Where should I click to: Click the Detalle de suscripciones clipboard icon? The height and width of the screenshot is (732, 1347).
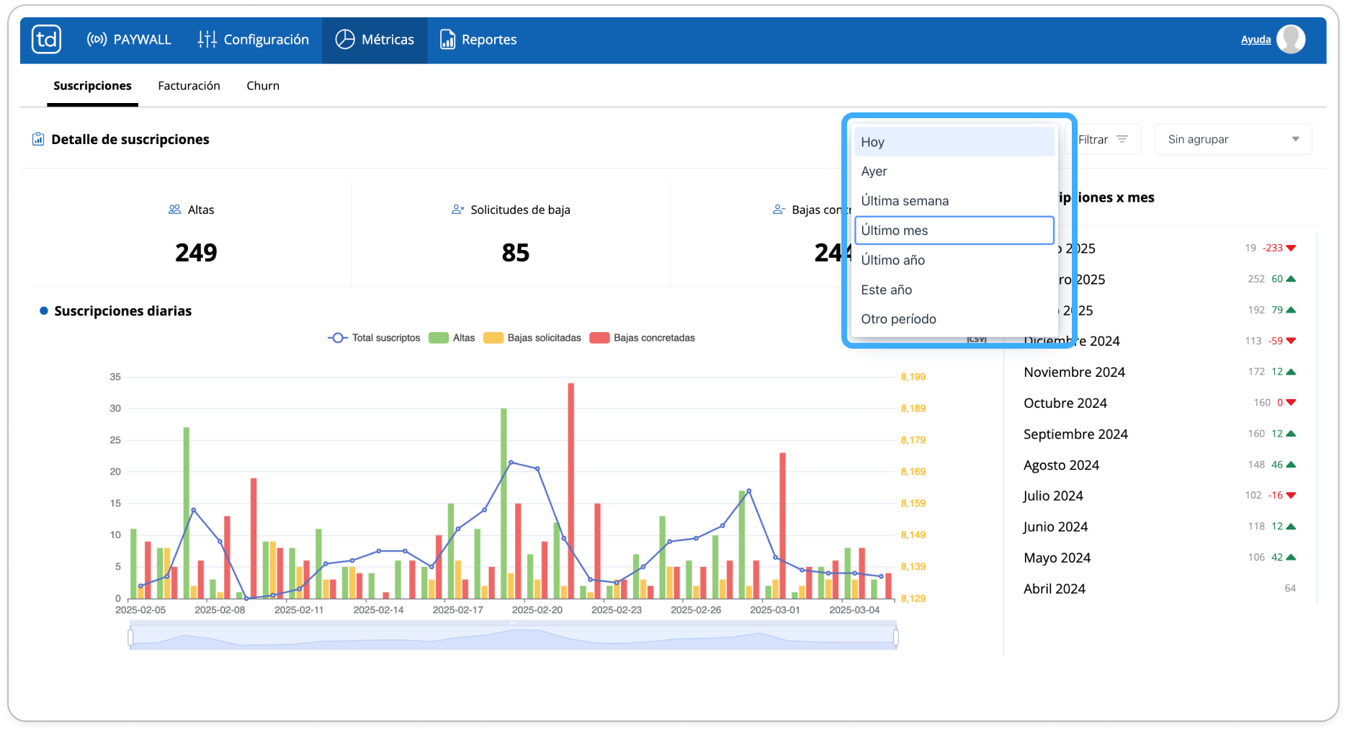coord(38,139)
